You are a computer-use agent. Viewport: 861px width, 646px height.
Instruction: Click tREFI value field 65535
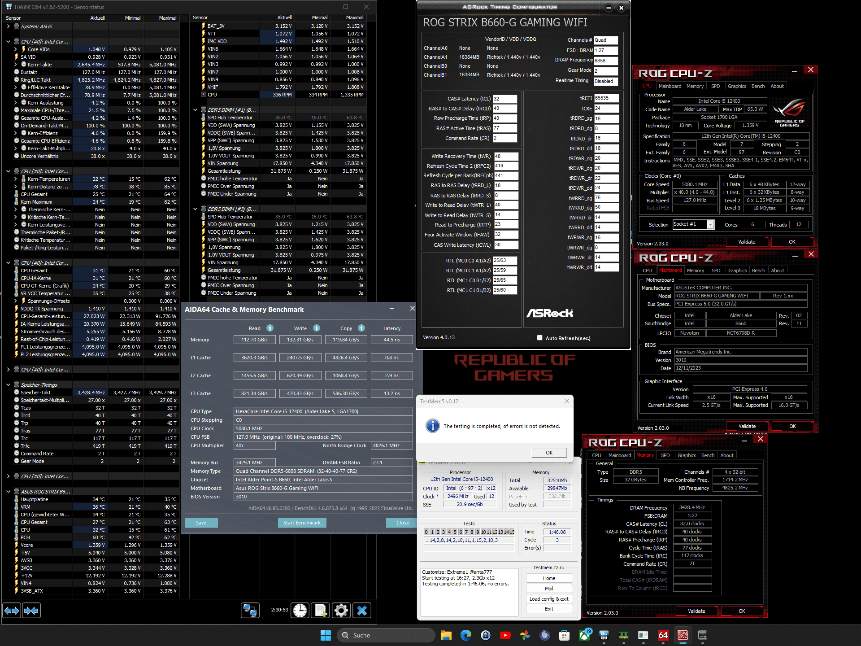(606, 98)
